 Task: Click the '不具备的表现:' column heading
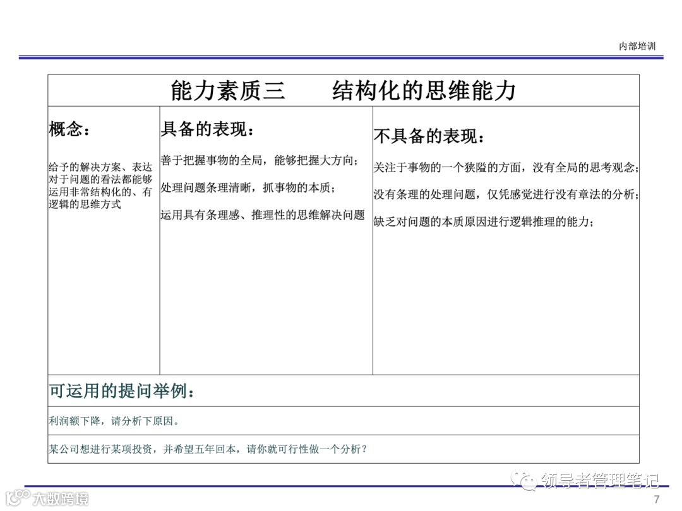click(429, 136)
